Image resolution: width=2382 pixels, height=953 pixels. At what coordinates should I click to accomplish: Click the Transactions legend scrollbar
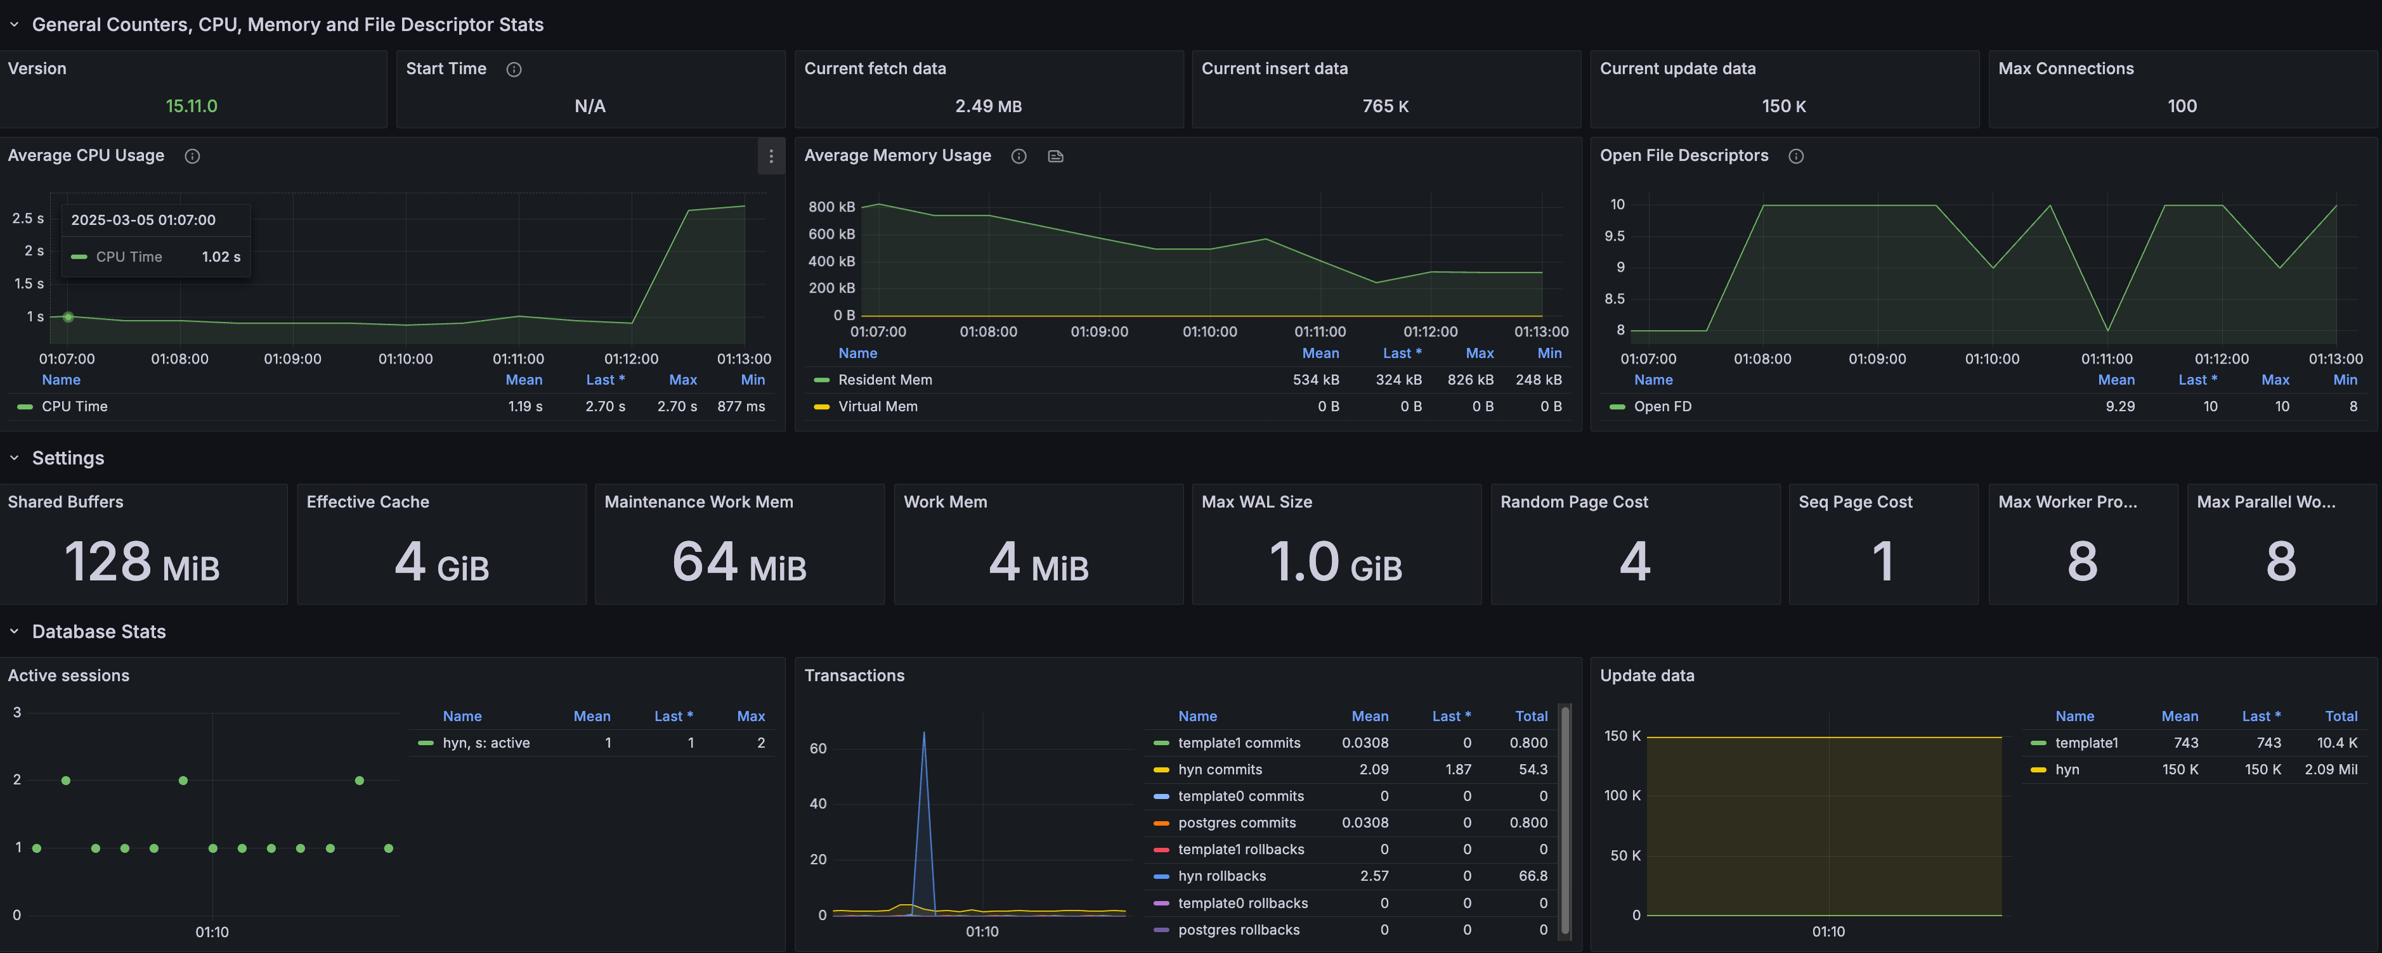pos(1565,822)
